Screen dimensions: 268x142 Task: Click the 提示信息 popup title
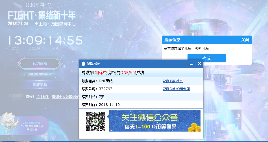click(x=172, y=40)
